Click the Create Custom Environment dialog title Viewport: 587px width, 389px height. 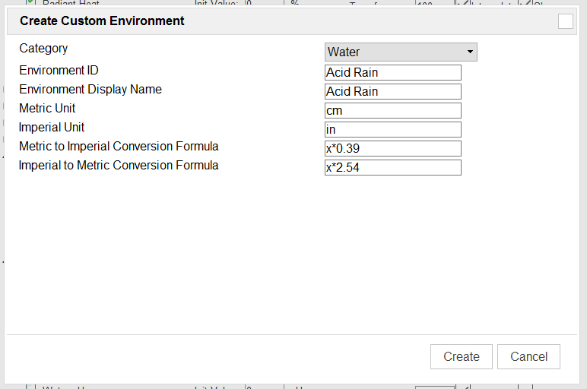pyautogui.click(x=102, y=21)
